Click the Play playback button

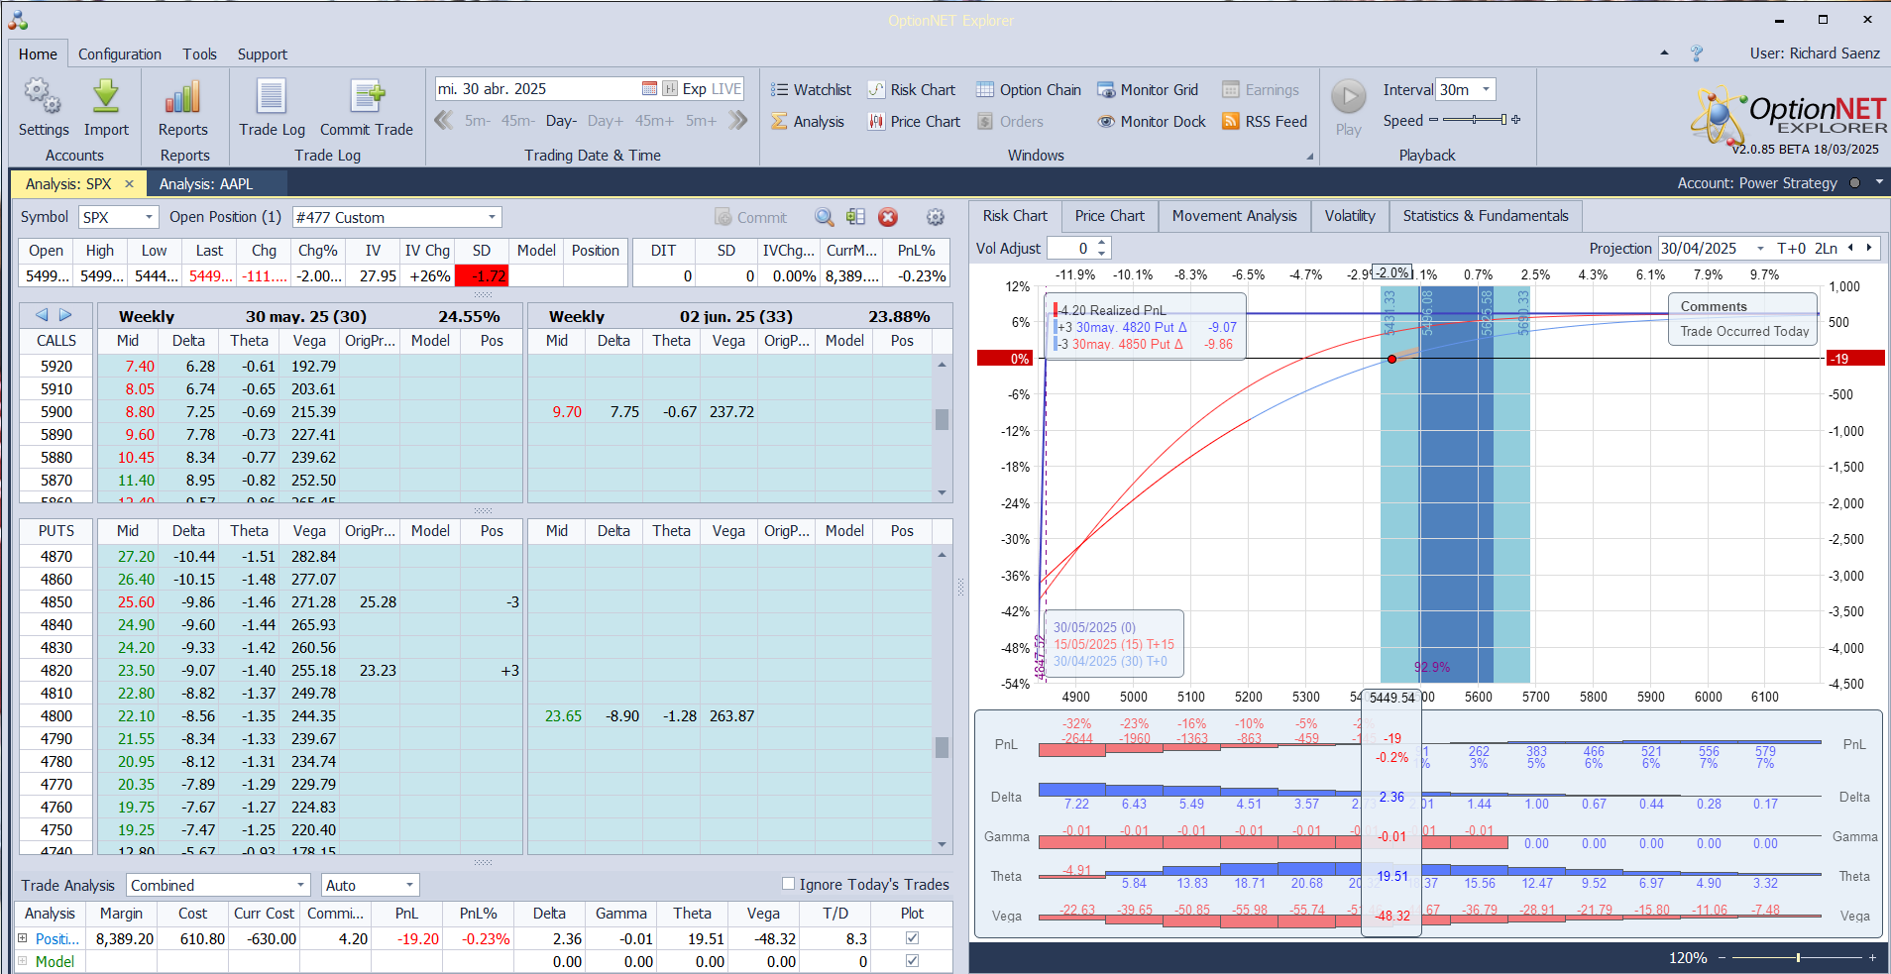pos(1348,97)
